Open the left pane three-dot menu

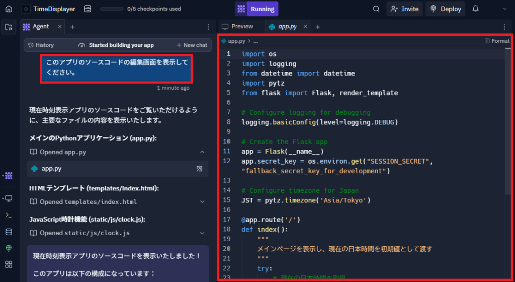208,27
